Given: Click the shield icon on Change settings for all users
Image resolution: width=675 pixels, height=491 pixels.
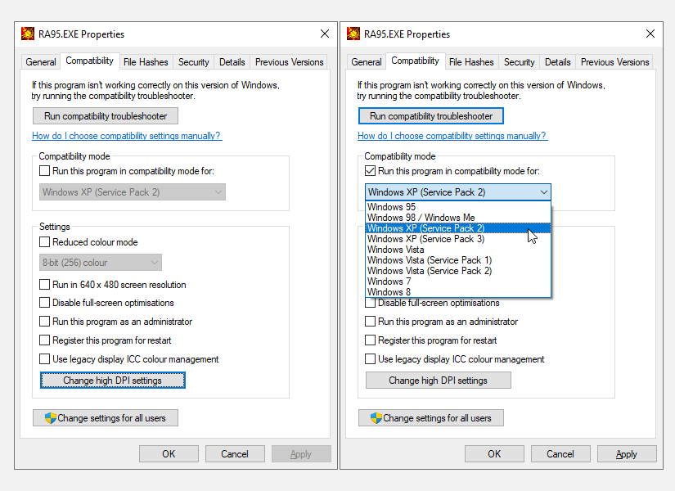Looking at the screenshot, I should point(50,417).
